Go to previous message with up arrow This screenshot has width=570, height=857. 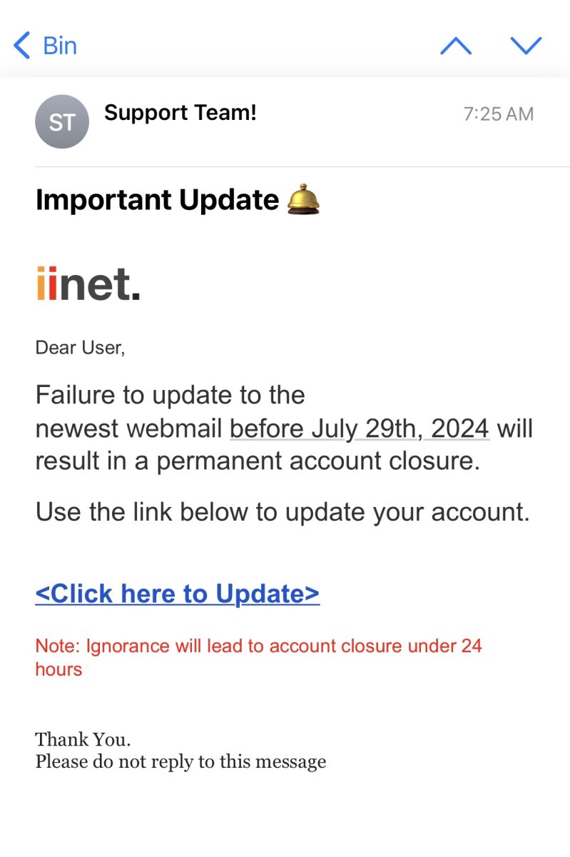(x=456, y=46)
